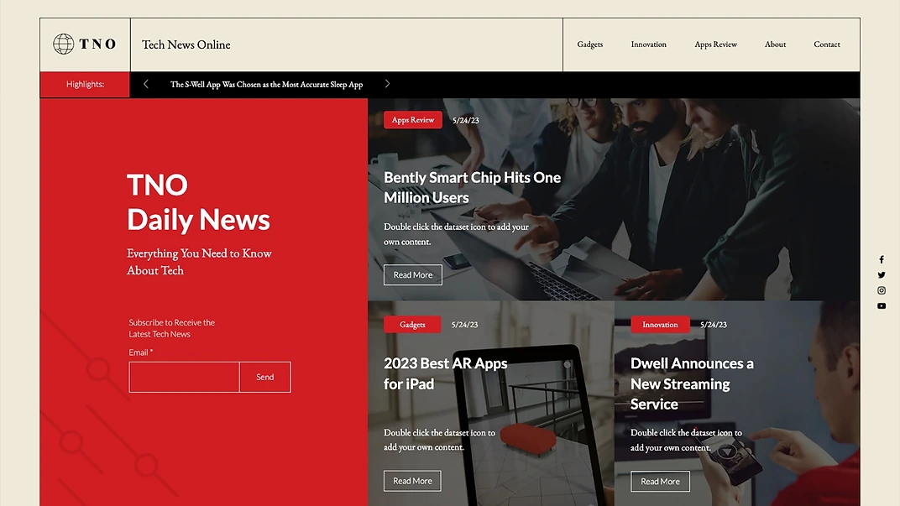
Task: Open Facebook via the sidebar icon
Action: 881,258
